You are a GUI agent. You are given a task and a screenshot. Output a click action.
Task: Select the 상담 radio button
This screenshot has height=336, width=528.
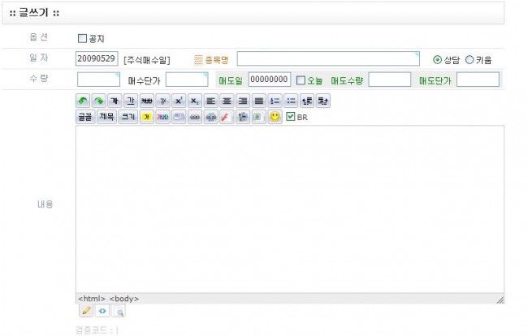click(x=437, y=60)
